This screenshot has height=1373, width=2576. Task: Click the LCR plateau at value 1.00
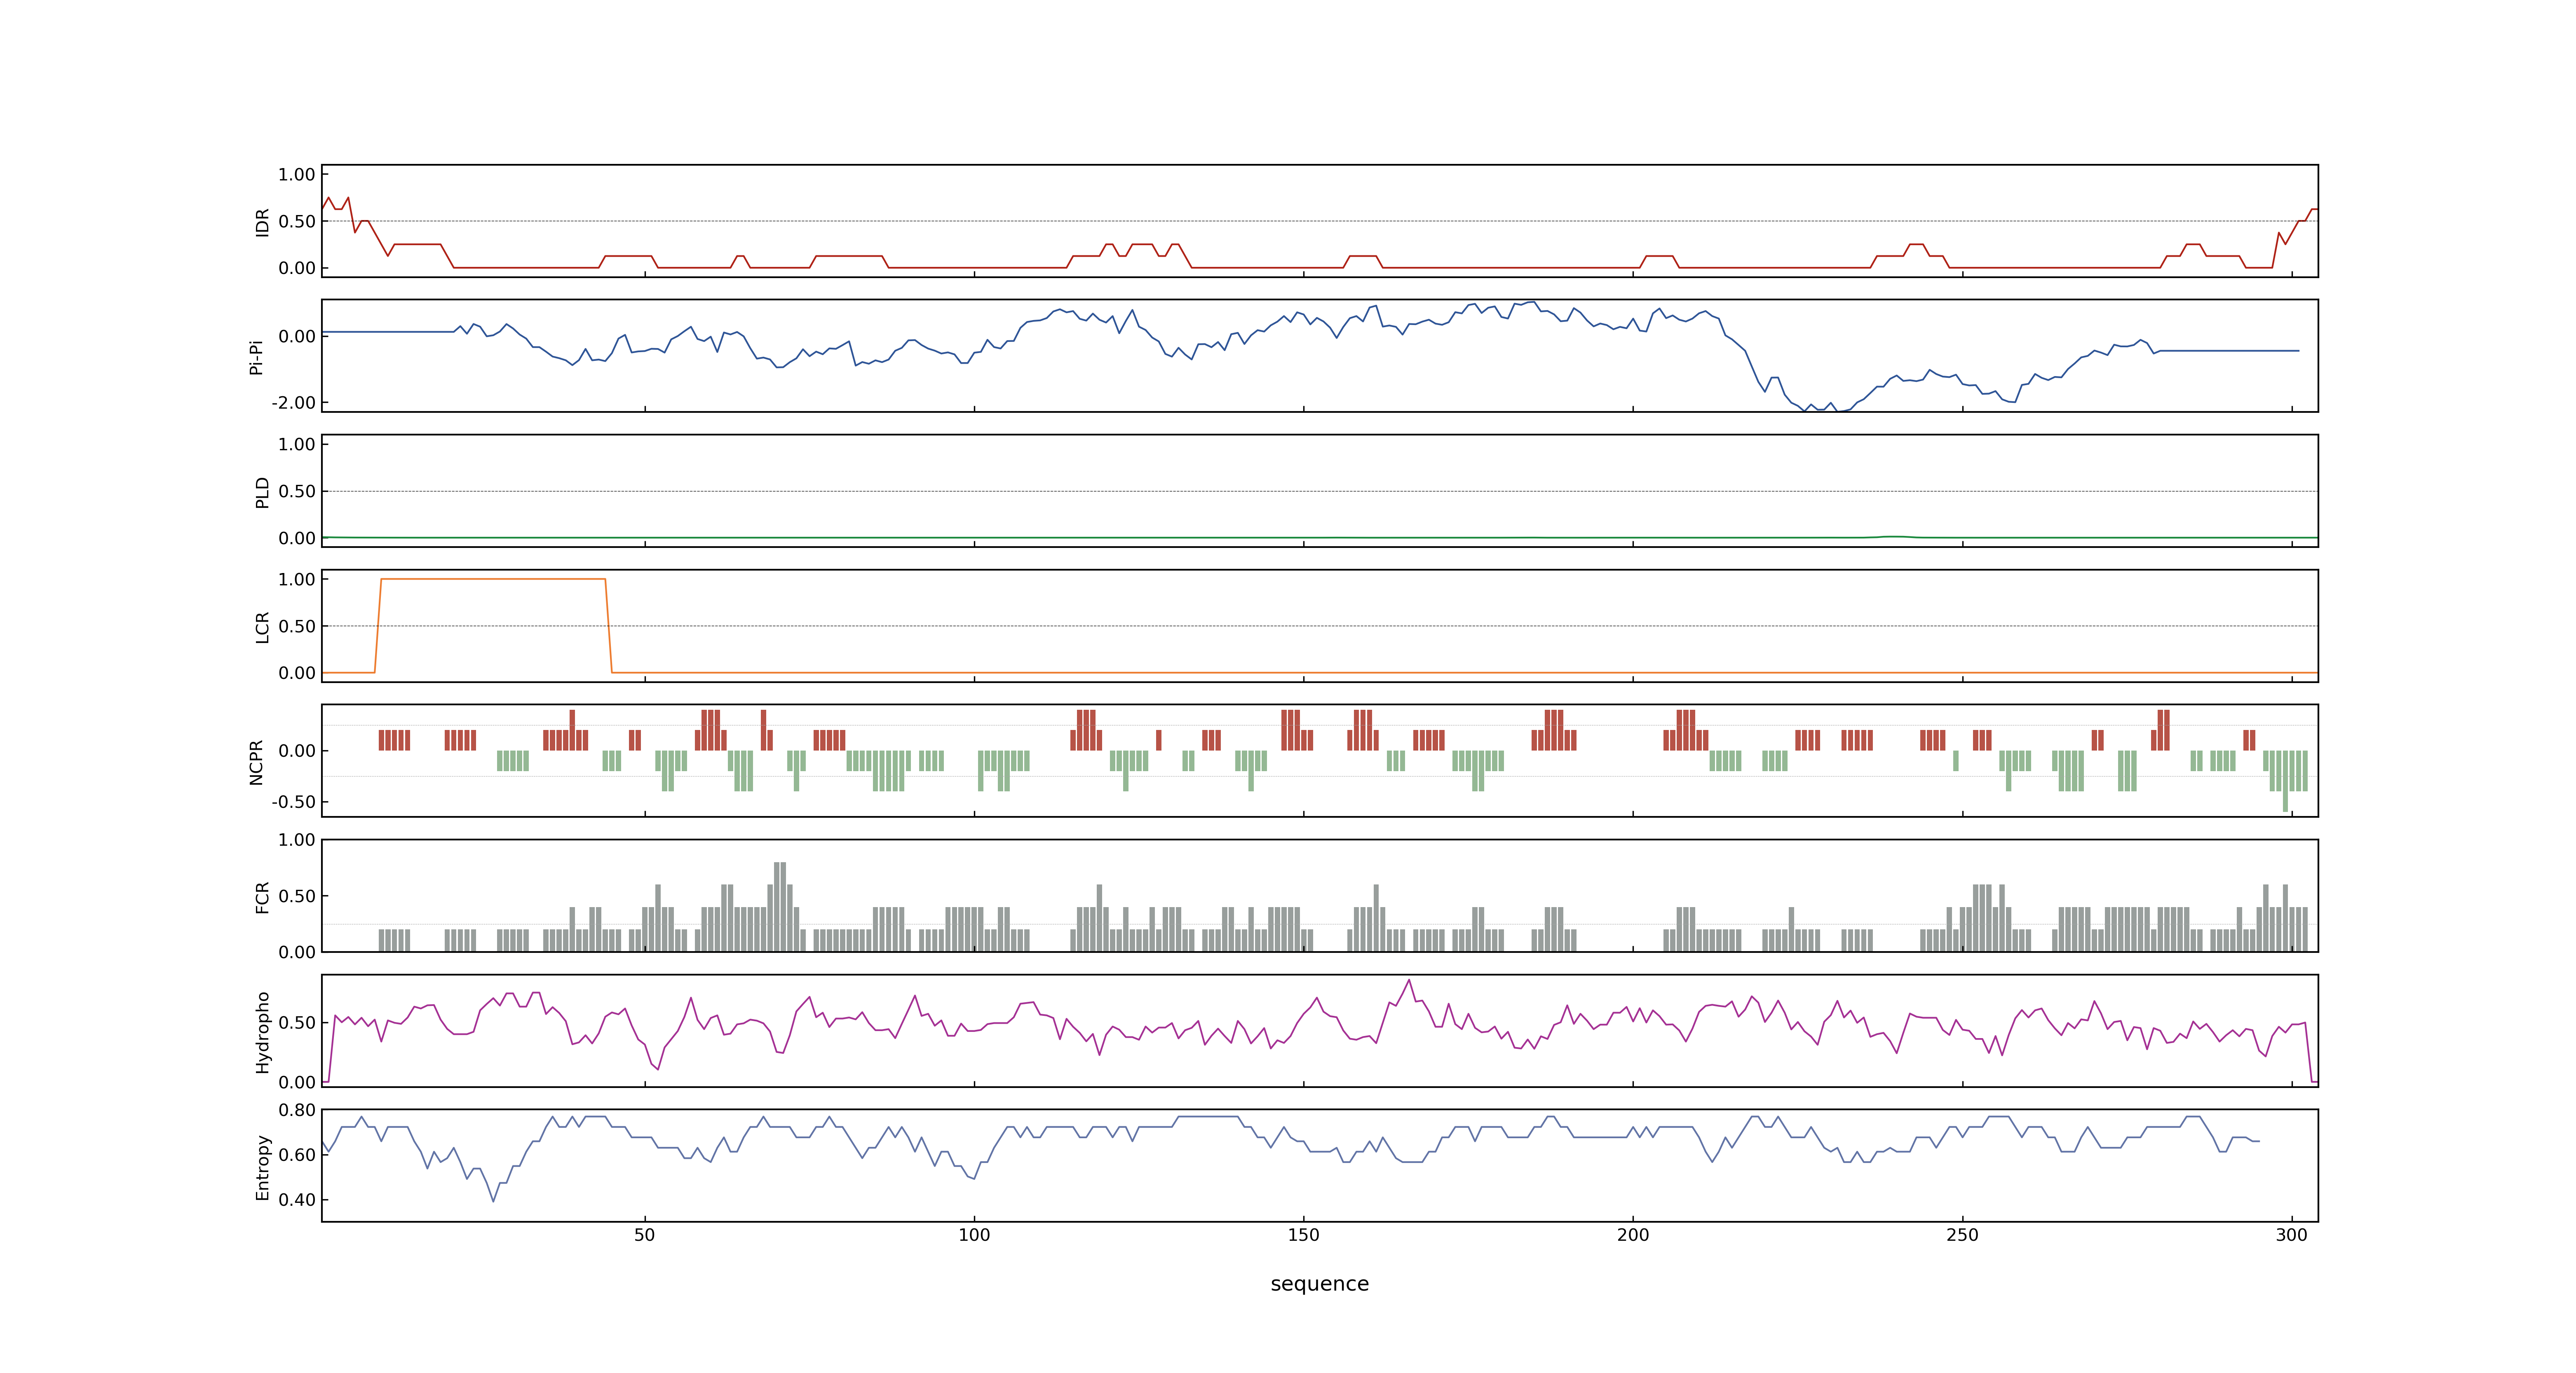[x=493, y=579]
